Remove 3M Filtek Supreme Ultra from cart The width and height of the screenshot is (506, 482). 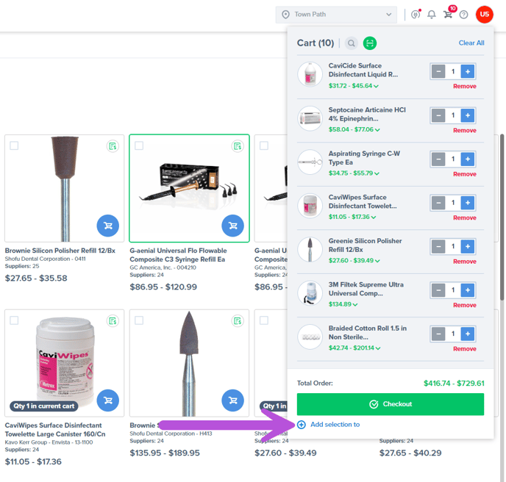[x=464, y=305]
